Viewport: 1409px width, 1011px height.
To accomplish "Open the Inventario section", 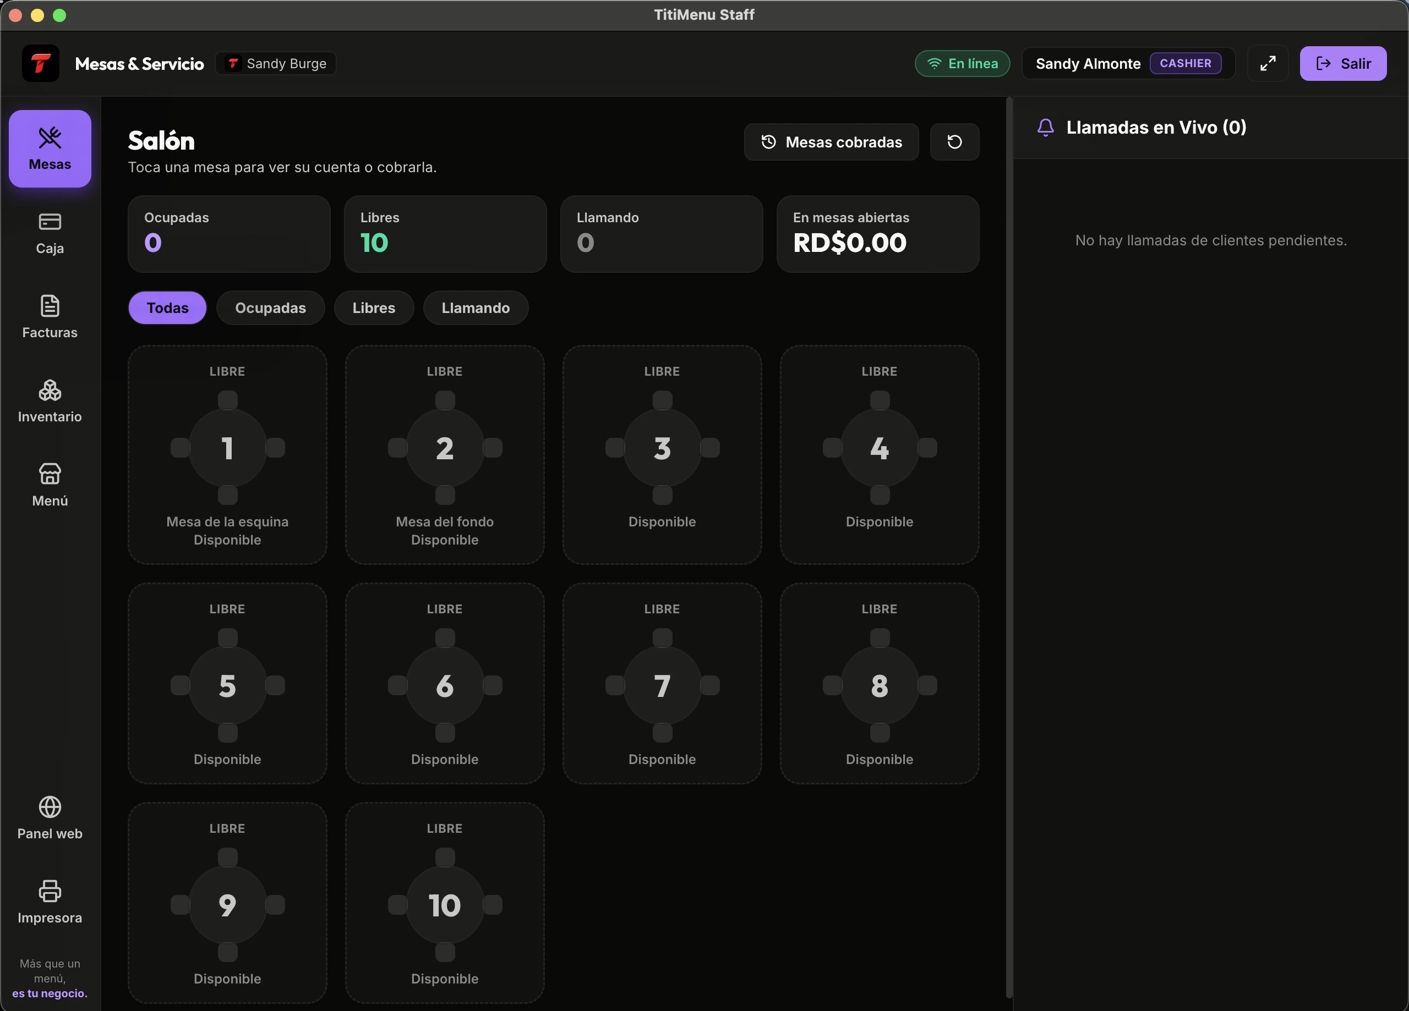I will point(50,402).
